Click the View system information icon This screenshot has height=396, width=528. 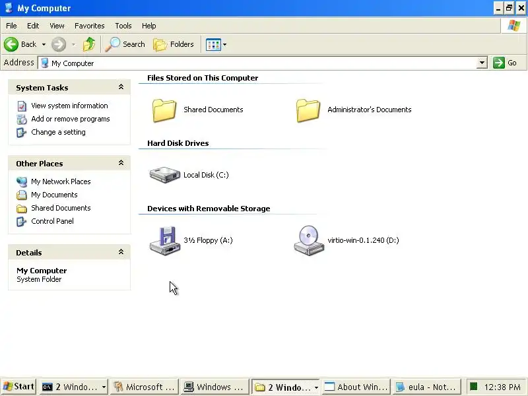pos(22,106)
